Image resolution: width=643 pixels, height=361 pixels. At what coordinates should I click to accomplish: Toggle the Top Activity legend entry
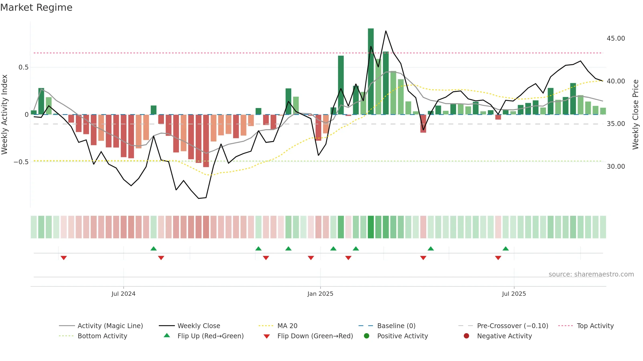586,326
